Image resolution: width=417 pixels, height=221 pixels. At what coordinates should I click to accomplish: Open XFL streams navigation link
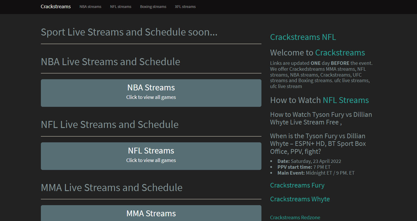[x=185, y=6]
